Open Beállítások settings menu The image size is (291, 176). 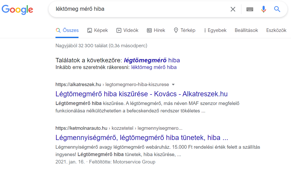pos(246,30)
